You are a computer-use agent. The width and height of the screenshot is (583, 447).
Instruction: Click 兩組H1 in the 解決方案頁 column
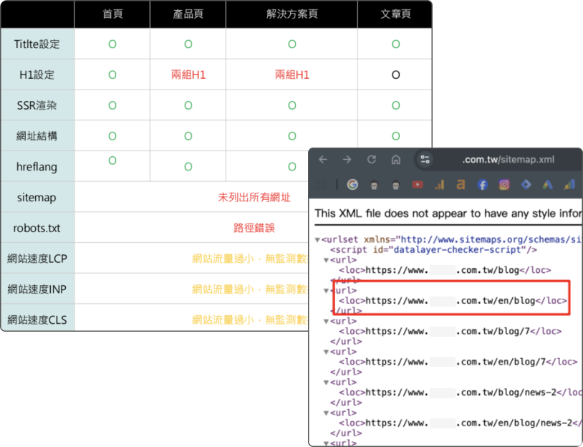click(292, 74)
